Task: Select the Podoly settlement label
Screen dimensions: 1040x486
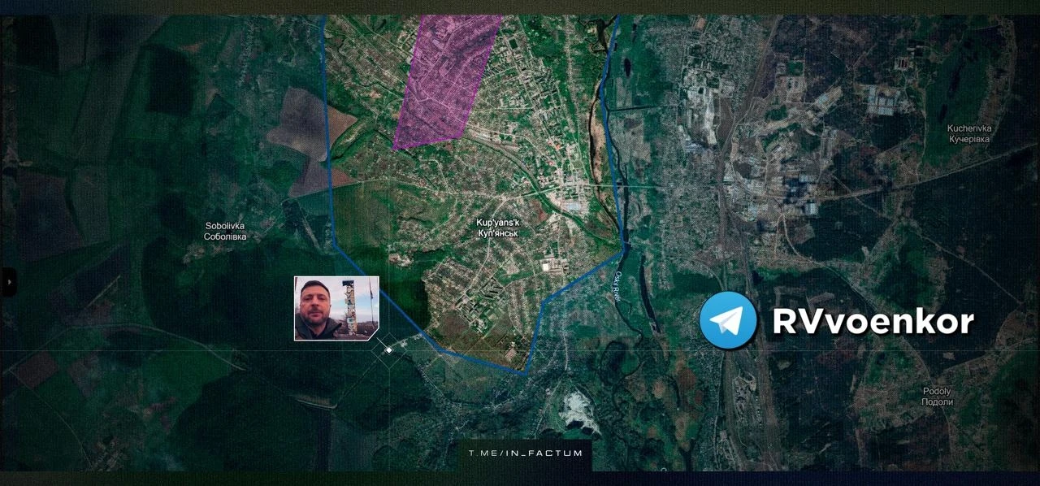Action: coord(936,391)
